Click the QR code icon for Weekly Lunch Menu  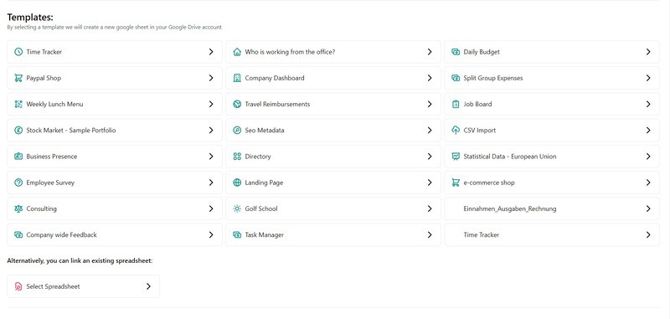[x=18, y=104]
